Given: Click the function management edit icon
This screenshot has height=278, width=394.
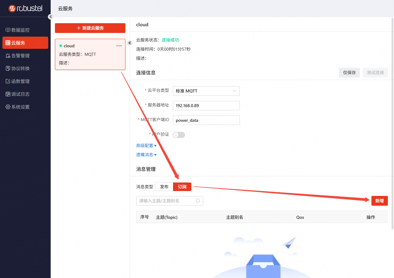Looking at the screenshot, I should [x=8, y=81].
